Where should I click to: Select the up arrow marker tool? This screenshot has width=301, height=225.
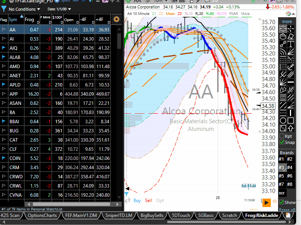[x=291, y=128]
